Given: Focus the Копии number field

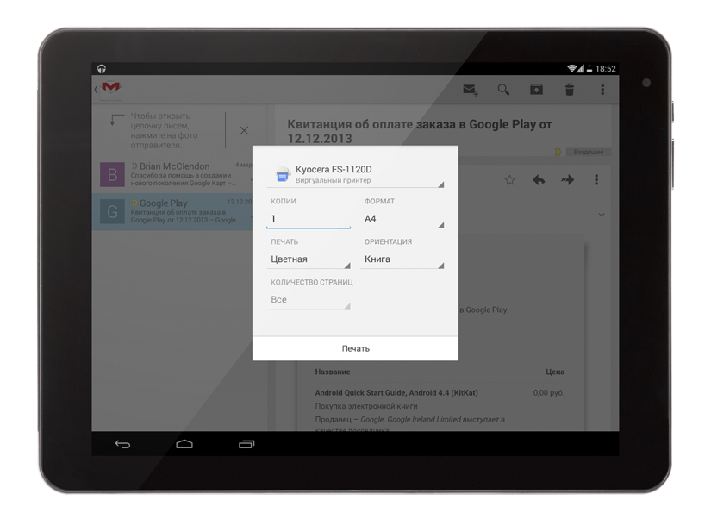Looking at the screenshot, I should click(309, 219).
